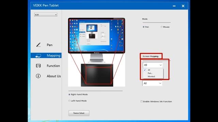Minimize the VEIKK Pen Tablet window

click(x=174, y=6)
